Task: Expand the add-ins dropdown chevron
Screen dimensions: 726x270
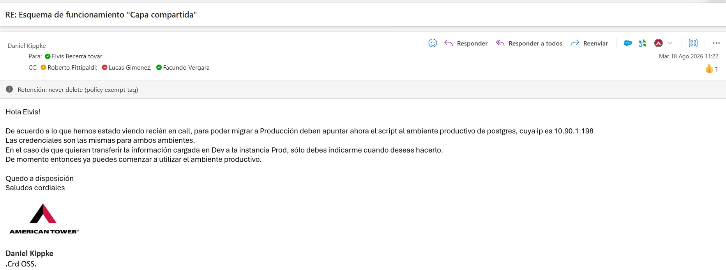Action: point(670,44)
